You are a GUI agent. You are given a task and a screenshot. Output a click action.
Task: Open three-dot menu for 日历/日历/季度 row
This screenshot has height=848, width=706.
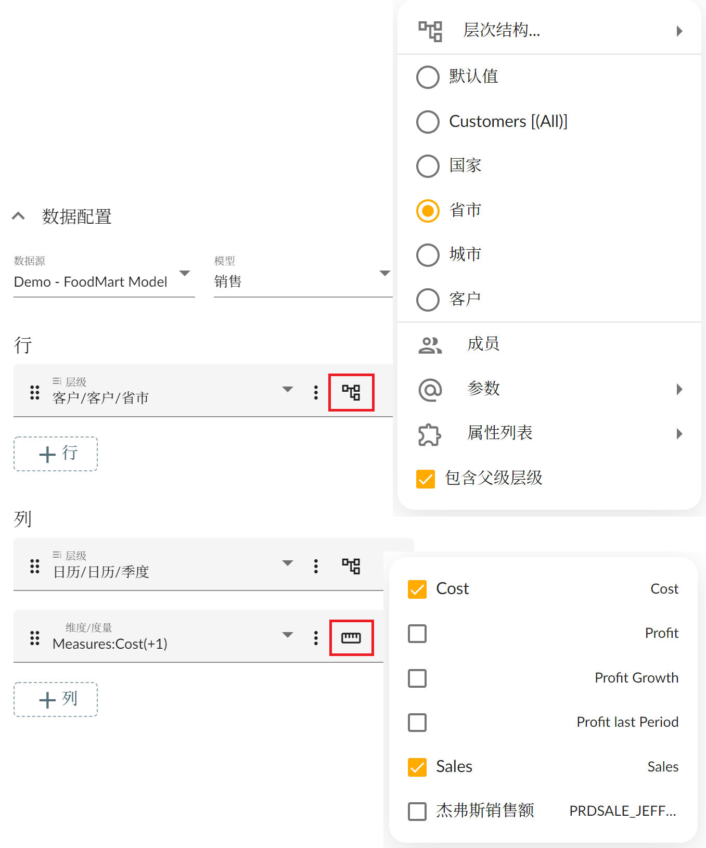pos(316,566)
